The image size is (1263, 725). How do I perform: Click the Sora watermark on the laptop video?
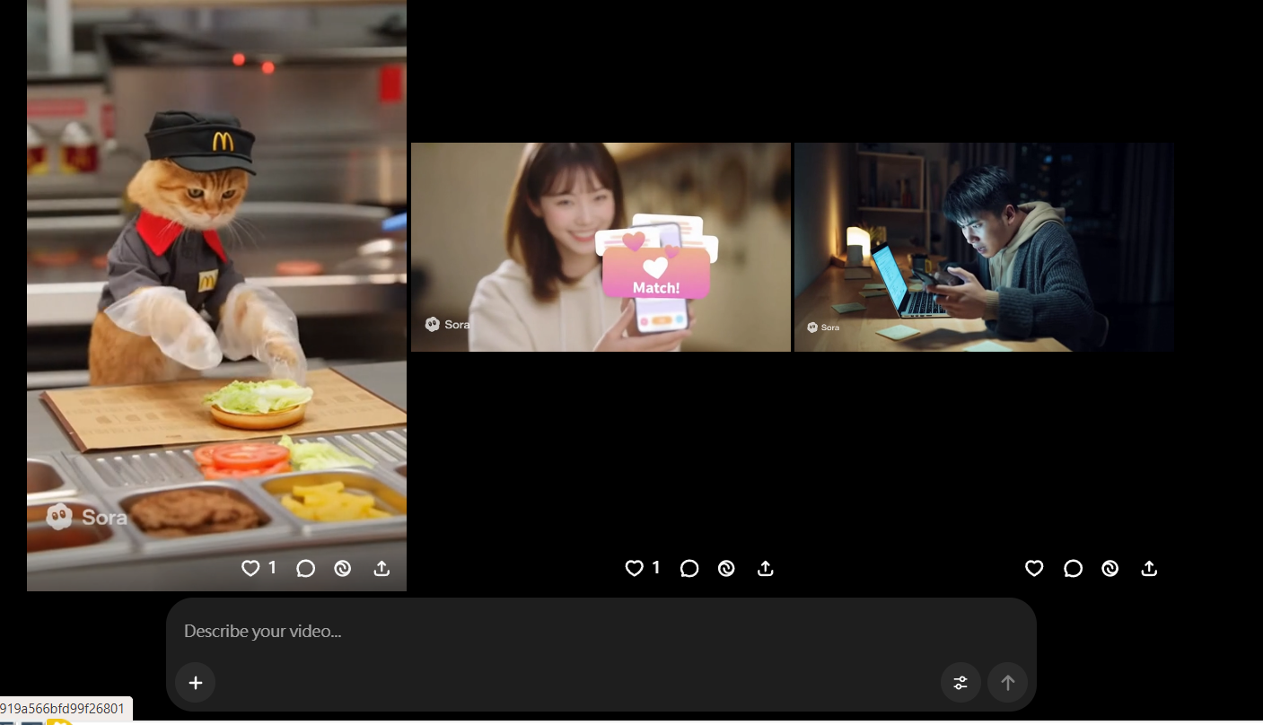tap(822, 327)
